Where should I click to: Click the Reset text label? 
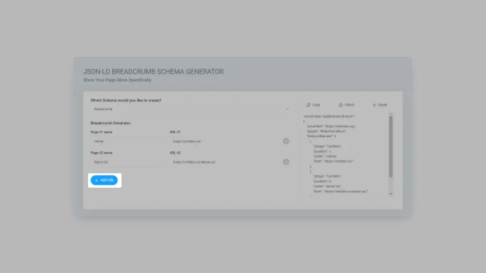point(382,105)
